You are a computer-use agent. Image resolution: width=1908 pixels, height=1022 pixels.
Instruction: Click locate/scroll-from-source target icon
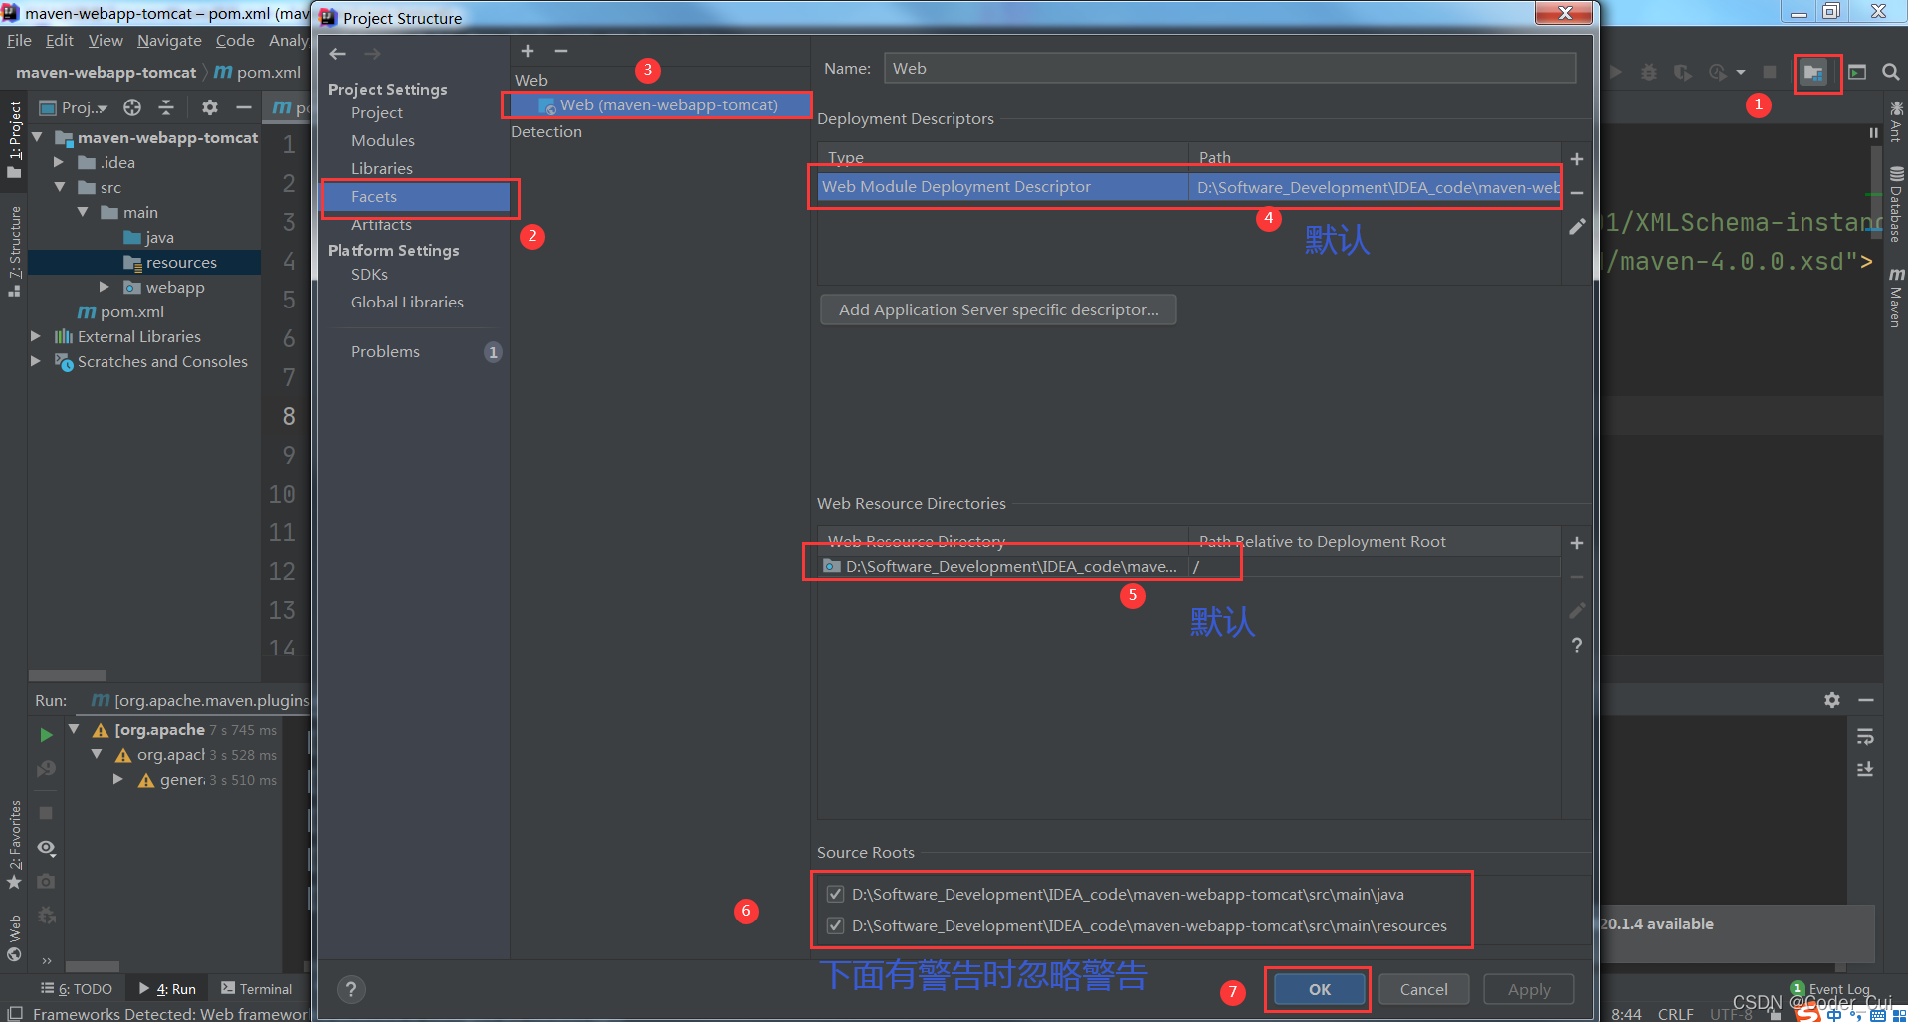coord(132,107)
